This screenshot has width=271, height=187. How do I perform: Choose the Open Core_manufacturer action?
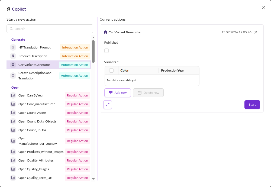click(49, 104)
